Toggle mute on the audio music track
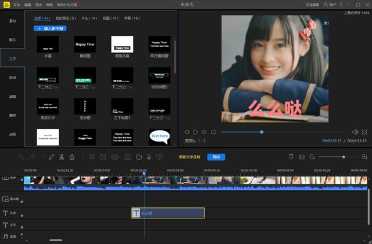The height and width of the screenshot is (244, 372). pos(22,235)
